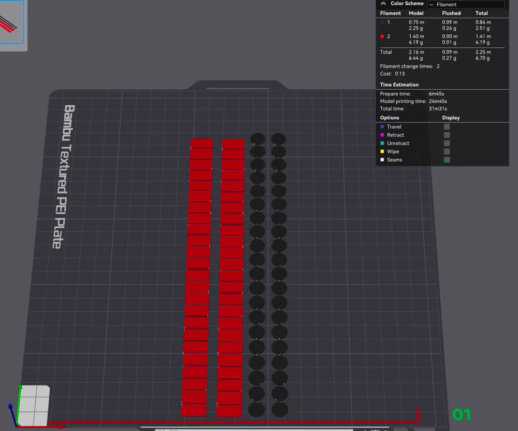Screen dimensions: 518x431
Task: Click the total time value 31m31s
Action: [x=438, y=108]
